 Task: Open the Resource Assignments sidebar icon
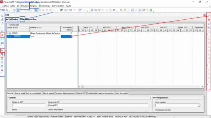point(2,58)
